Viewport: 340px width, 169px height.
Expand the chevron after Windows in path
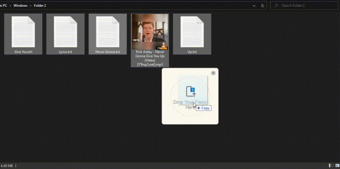(x=31, y=6)
